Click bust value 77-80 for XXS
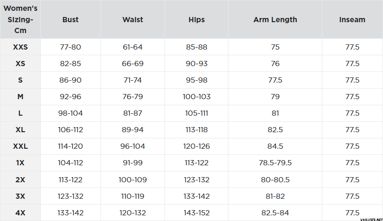383x221 pixels. [70, 47]
